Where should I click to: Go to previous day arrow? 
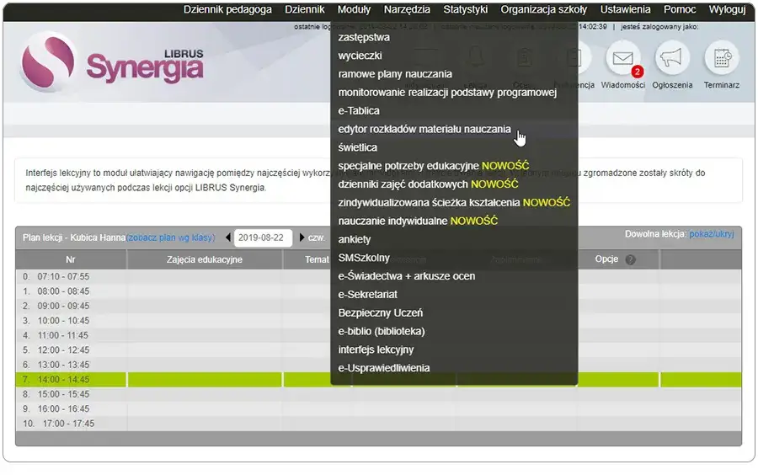[x=228, y=237]
